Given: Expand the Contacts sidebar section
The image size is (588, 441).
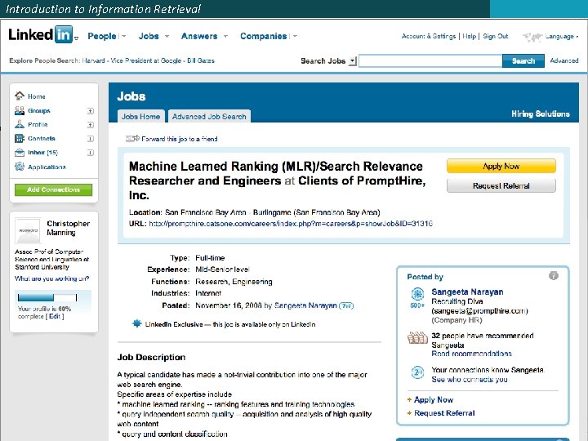Looking at the screenshot, I should pos(91,139).
